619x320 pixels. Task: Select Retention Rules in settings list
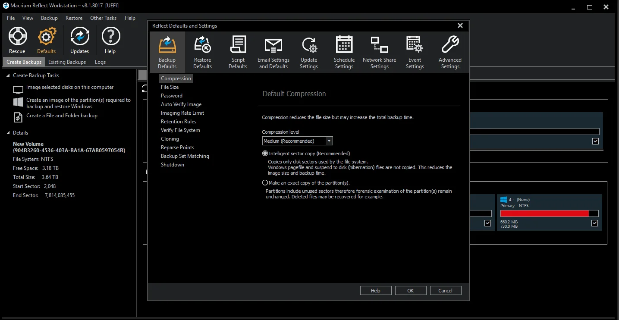179,122
